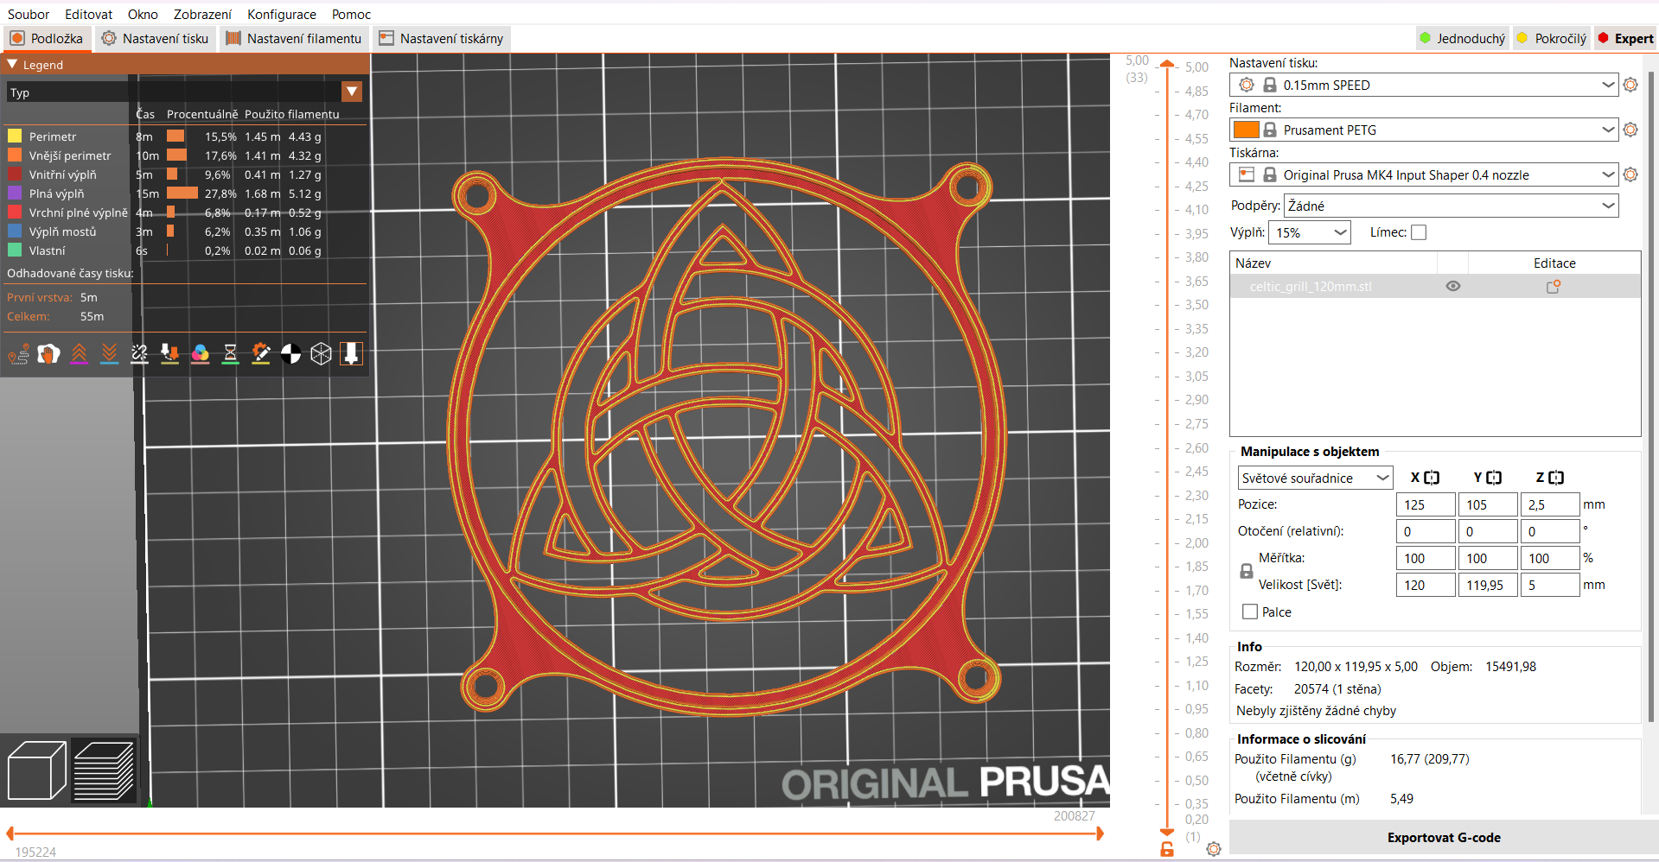The height and width of the screenshot is (862, 1659).
Task: Select the Podložka tab
Action: tap(47, 38)
